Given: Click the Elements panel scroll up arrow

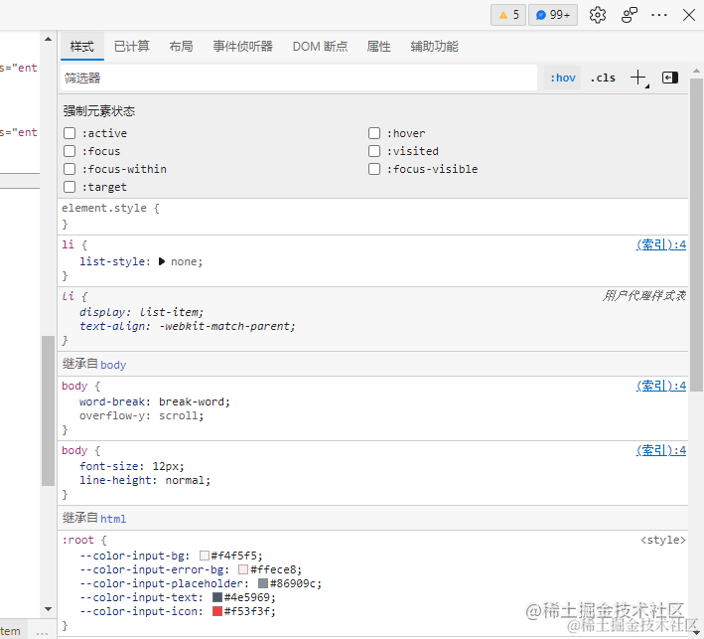Looking at the screenshot, I should click(x=48, y=39).
